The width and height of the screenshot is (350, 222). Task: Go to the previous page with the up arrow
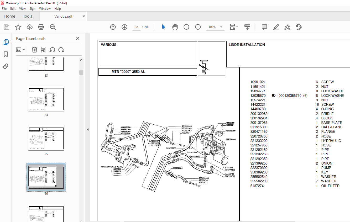pyautogui.click(x=113, y=27)
